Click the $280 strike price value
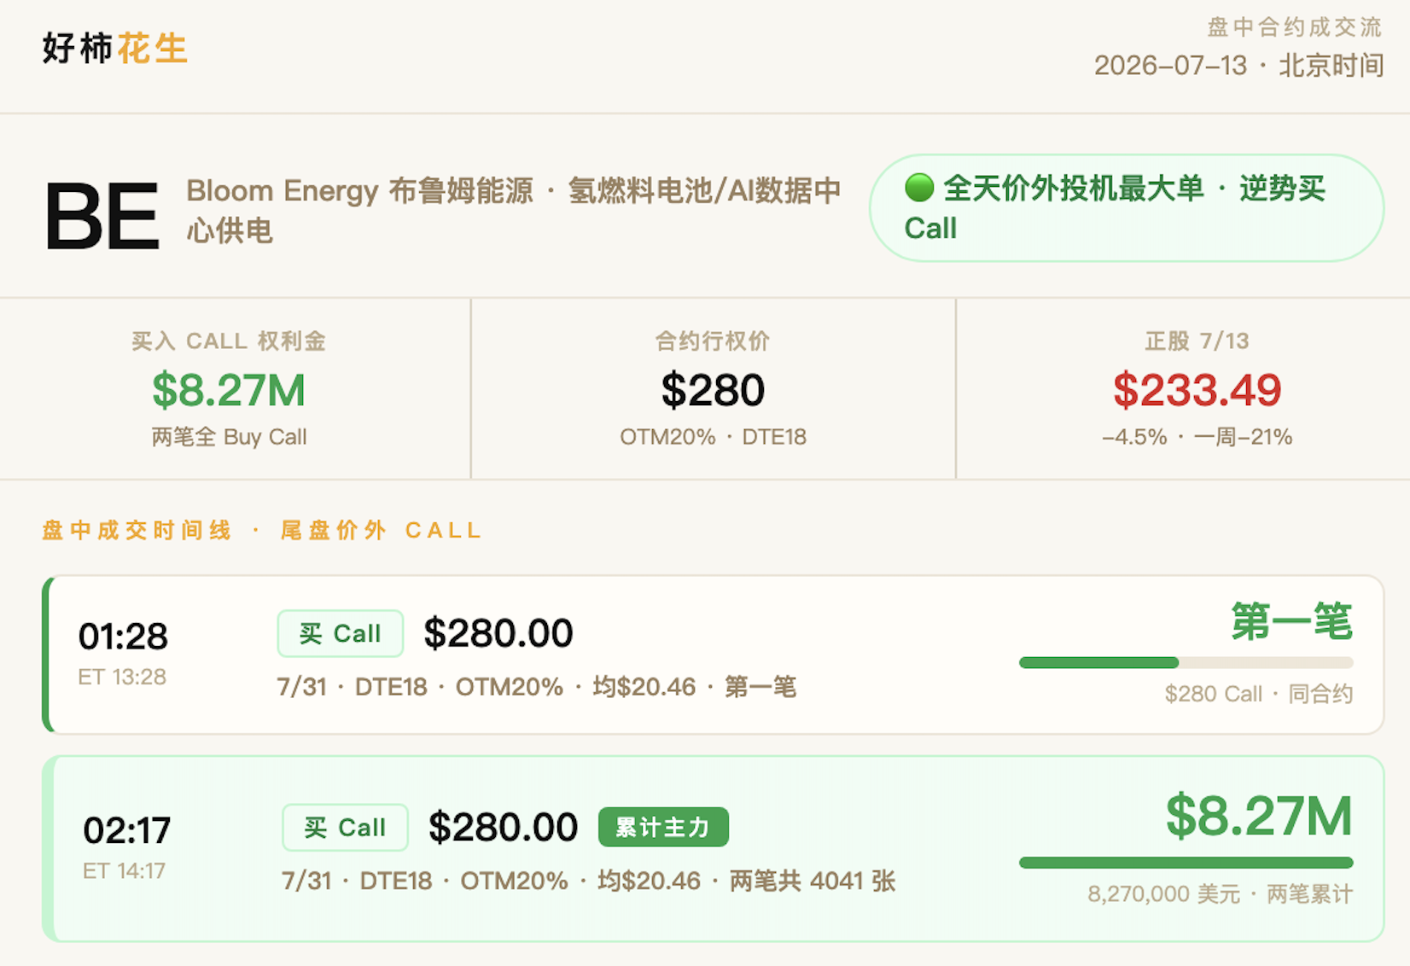 pyautogui.click(x=713, y=390)
